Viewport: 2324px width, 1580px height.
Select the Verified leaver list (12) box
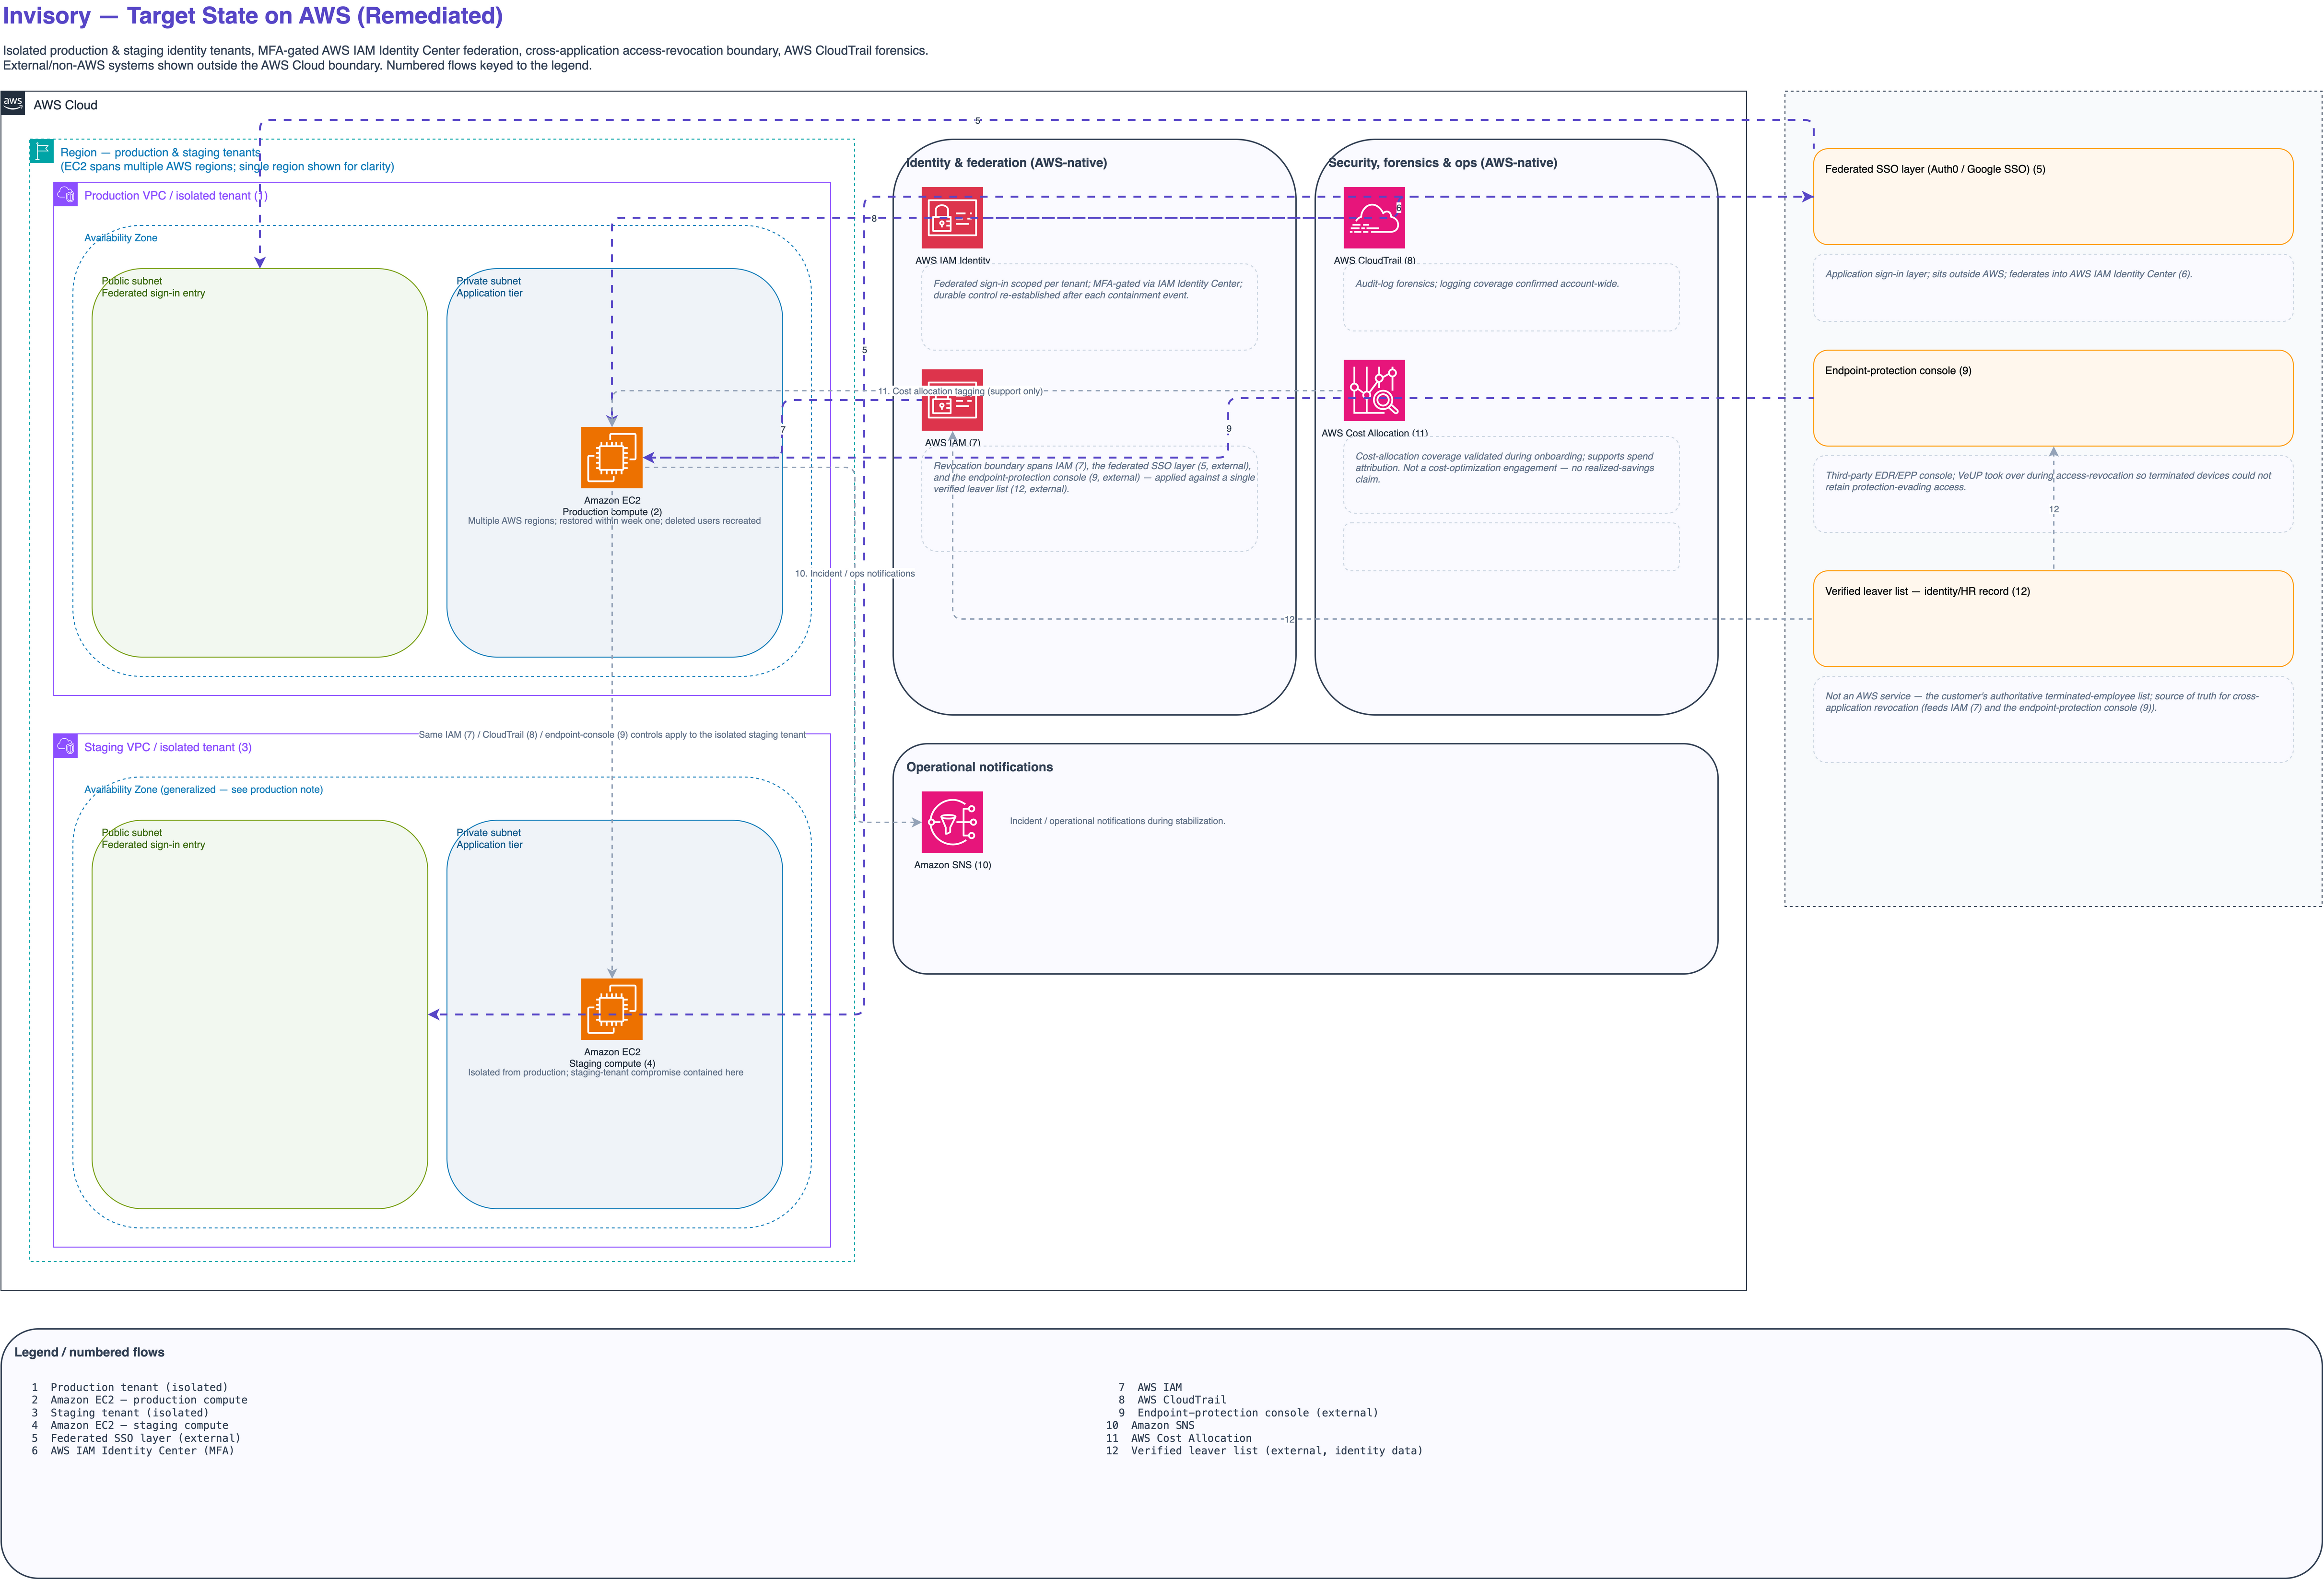pyautogui.click(x=2053, y=619)
